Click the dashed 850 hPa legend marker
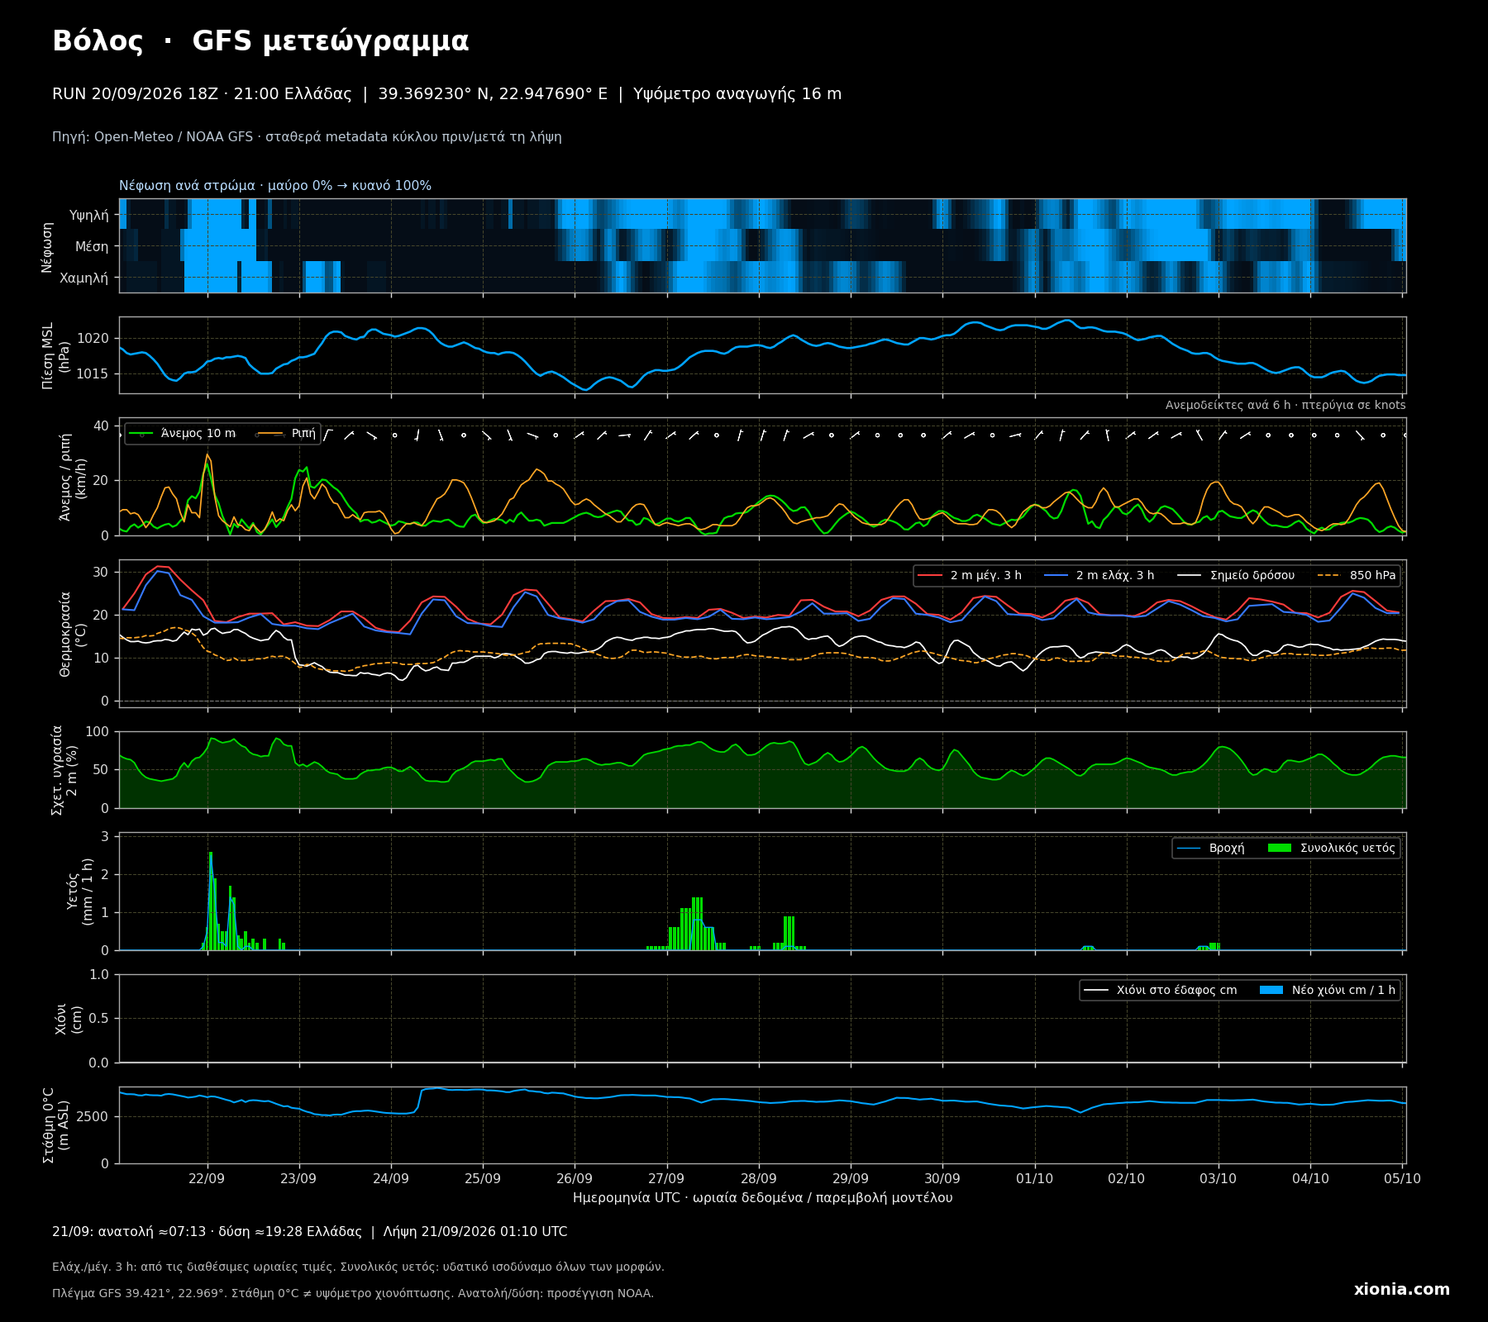The width and height of the screenshot is (1488, 1322). [1329, 576]
